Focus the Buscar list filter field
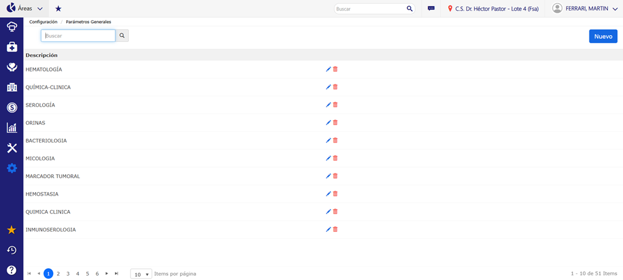 78,36
